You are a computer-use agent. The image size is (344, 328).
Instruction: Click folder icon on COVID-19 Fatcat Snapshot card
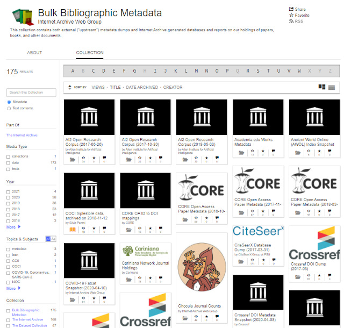click(x=73, y=300)
